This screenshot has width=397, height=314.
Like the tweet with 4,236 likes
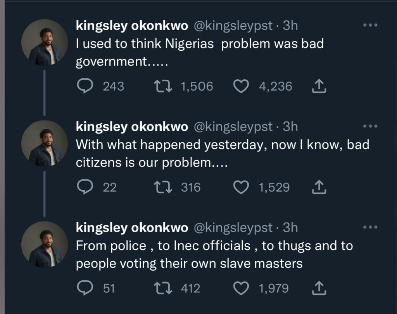click(241, 86)
